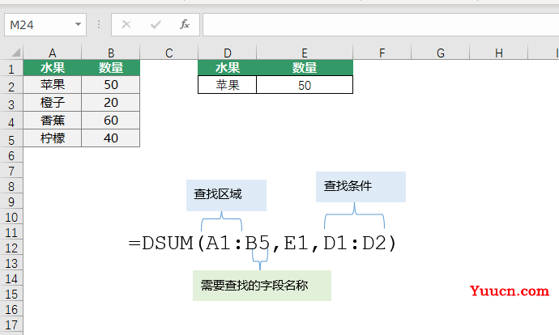Select row 1 header
This screenshot has width=559, height=335.
pos(11,68)
